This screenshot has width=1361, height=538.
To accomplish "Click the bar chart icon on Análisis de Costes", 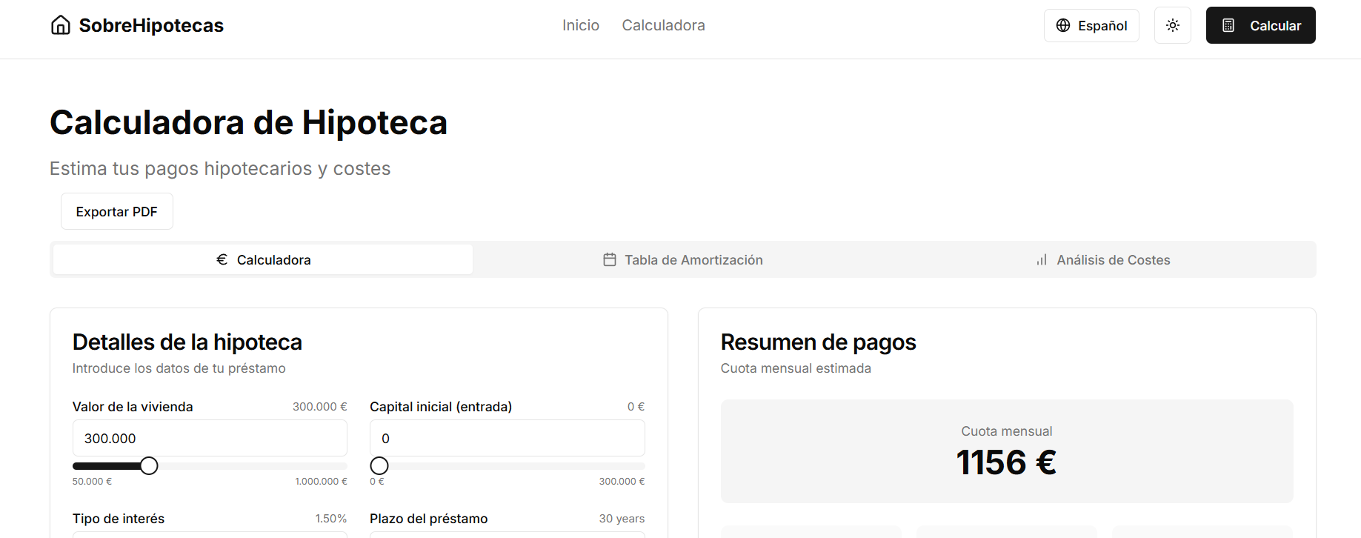I will 1042,259.
